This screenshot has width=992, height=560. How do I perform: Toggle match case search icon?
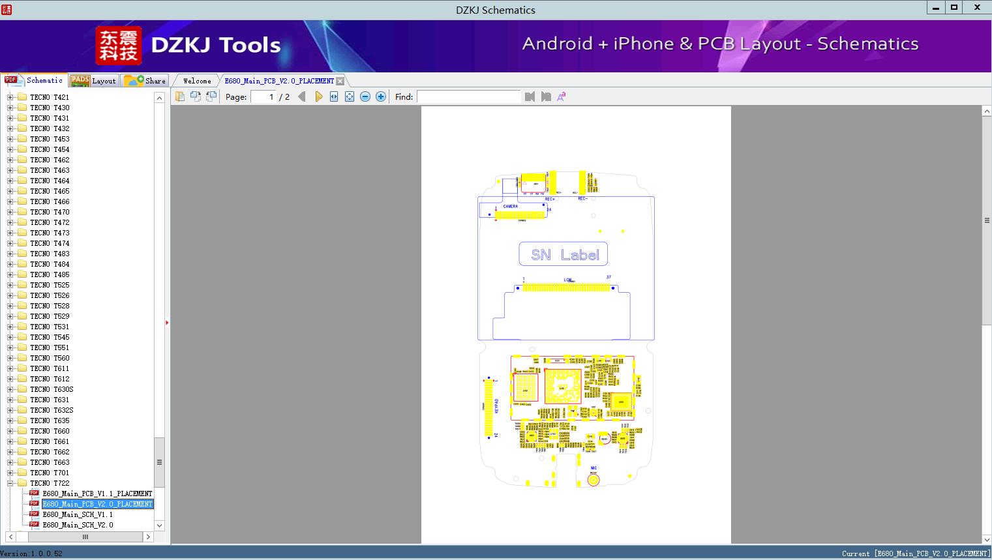tap(561, 96)
